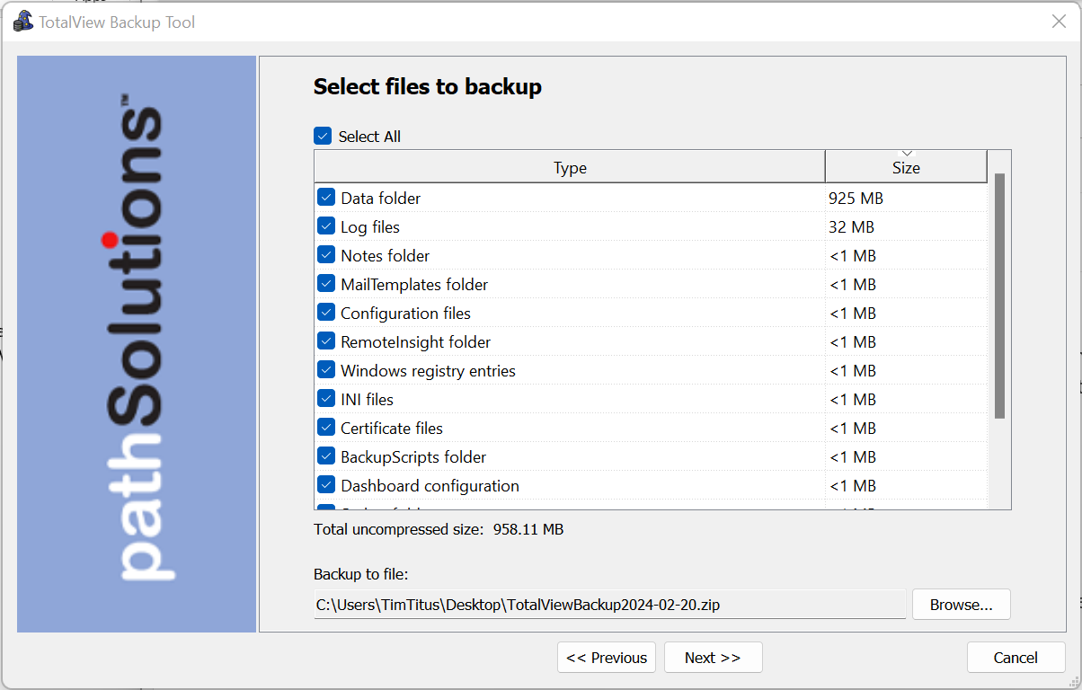Screen dimensions: 1082x690
Task: Uncheck the BackupScripts folder checkbox
Action: point(326,456)
